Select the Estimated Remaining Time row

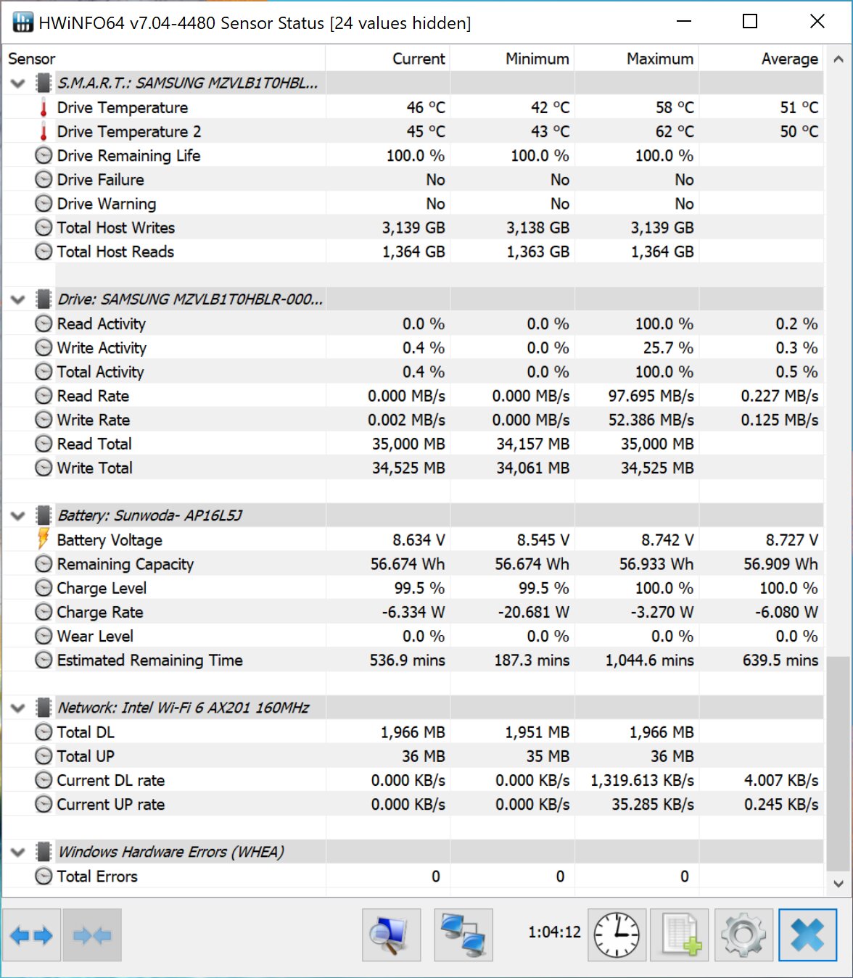click(149, 660)
